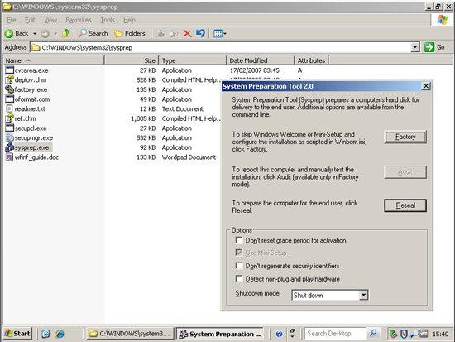Select the factory.exe file icon
The image size is (455, 342).
(10, 89)
